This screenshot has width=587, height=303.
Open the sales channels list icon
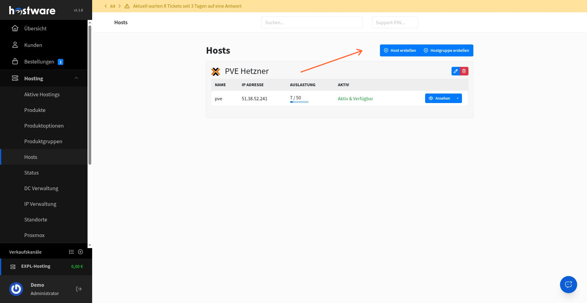click(71, 252)
